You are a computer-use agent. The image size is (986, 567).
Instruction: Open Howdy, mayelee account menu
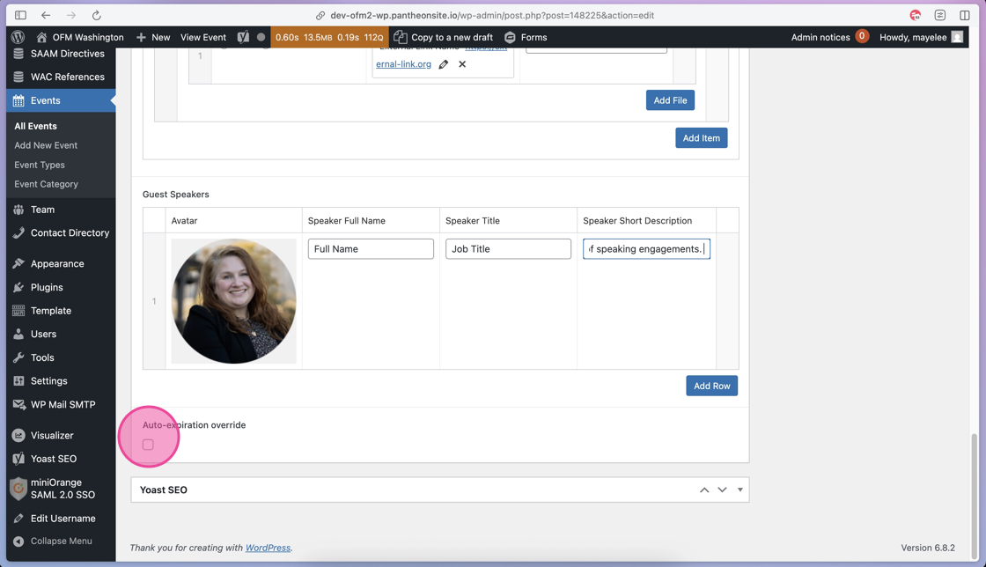(x=921, y=37)
